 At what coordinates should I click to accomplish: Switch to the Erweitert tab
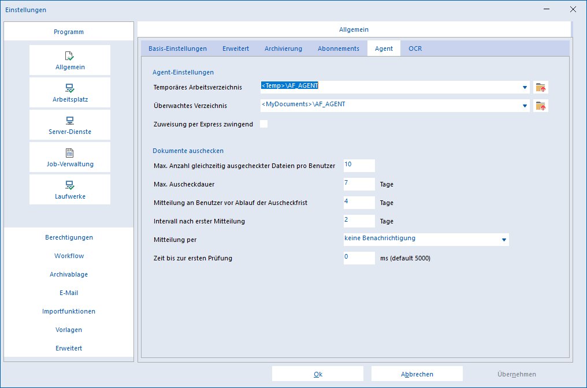[x=236, y=48]
